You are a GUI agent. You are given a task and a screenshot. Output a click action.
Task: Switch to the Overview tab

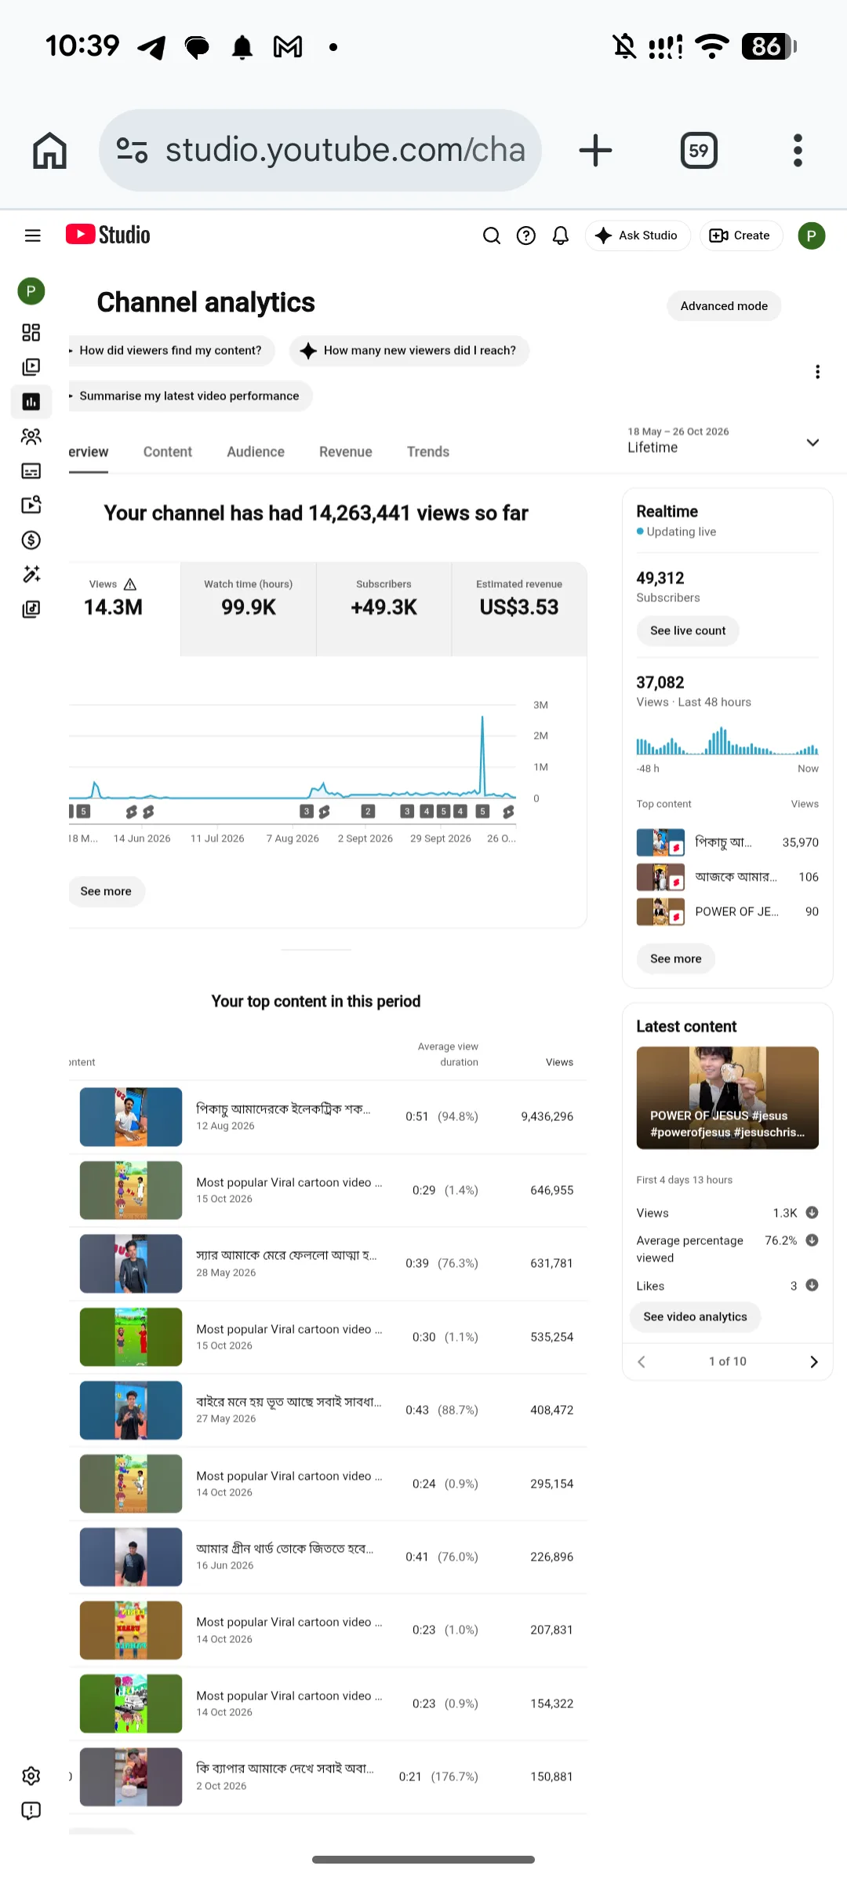[88, 452]
